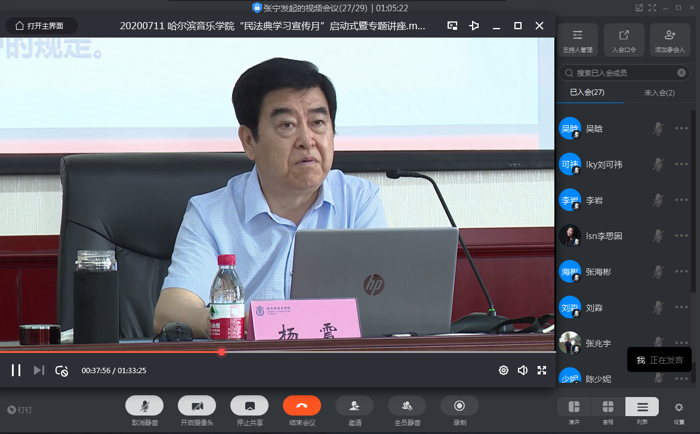The height and width of the screenshot is (434, 700).
Task: Open video player settings gear
Action: coord(504,370)
